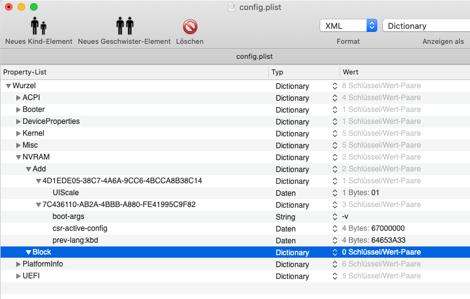Expand the ACPI tree entry
Screen dimensions: 470x299
point(18,98)
